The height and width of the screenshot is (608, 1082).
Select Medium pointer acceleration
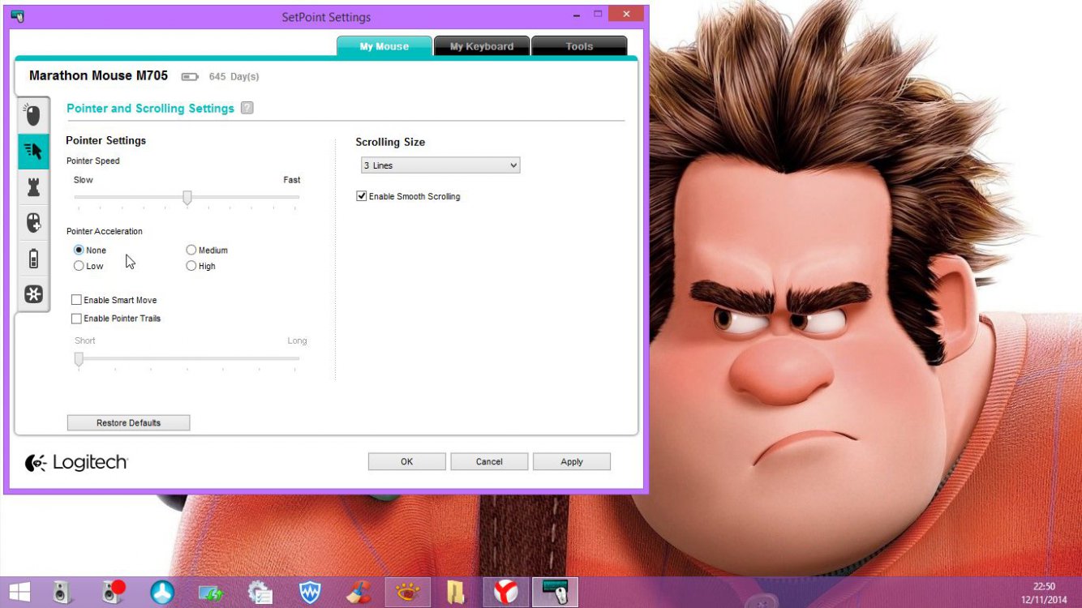point(191,250)
